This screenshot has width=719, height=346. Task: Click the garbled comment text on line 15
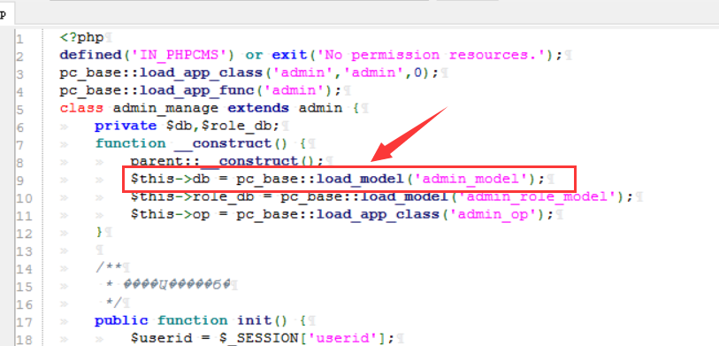(177, 285)
